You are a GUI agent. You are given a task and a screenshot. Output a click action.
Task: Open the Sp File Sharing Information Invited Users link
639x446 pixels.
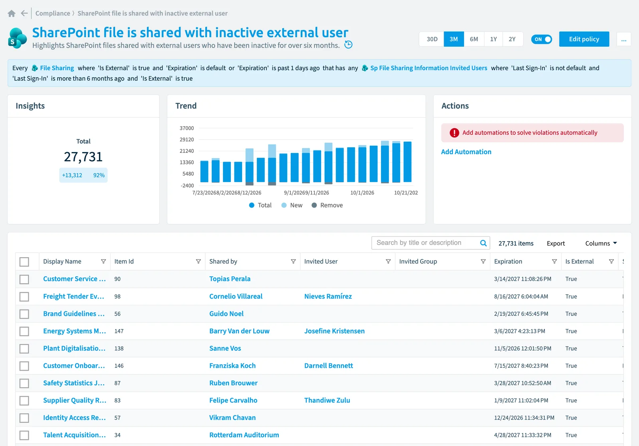[429, 68]
